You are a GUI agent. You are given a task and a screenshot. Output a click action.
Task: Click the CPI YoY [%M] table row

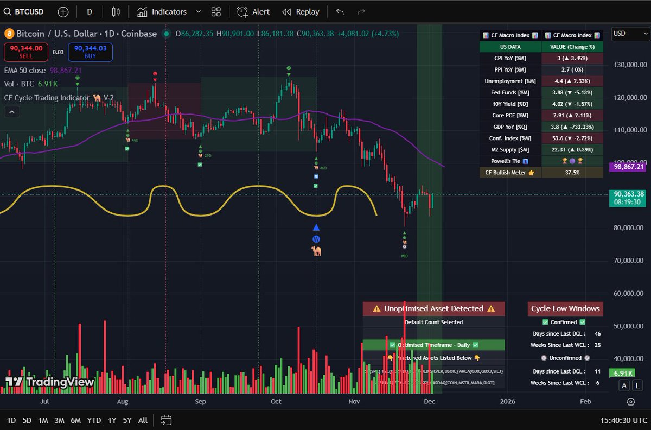[x=541, y=58]
